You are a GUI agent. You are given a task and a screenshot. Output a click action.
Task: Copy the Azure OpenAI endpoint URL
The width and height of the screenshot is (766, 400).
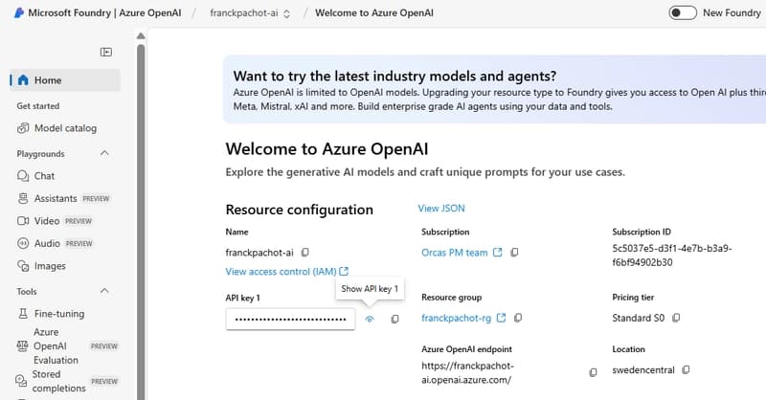(593, 372)
